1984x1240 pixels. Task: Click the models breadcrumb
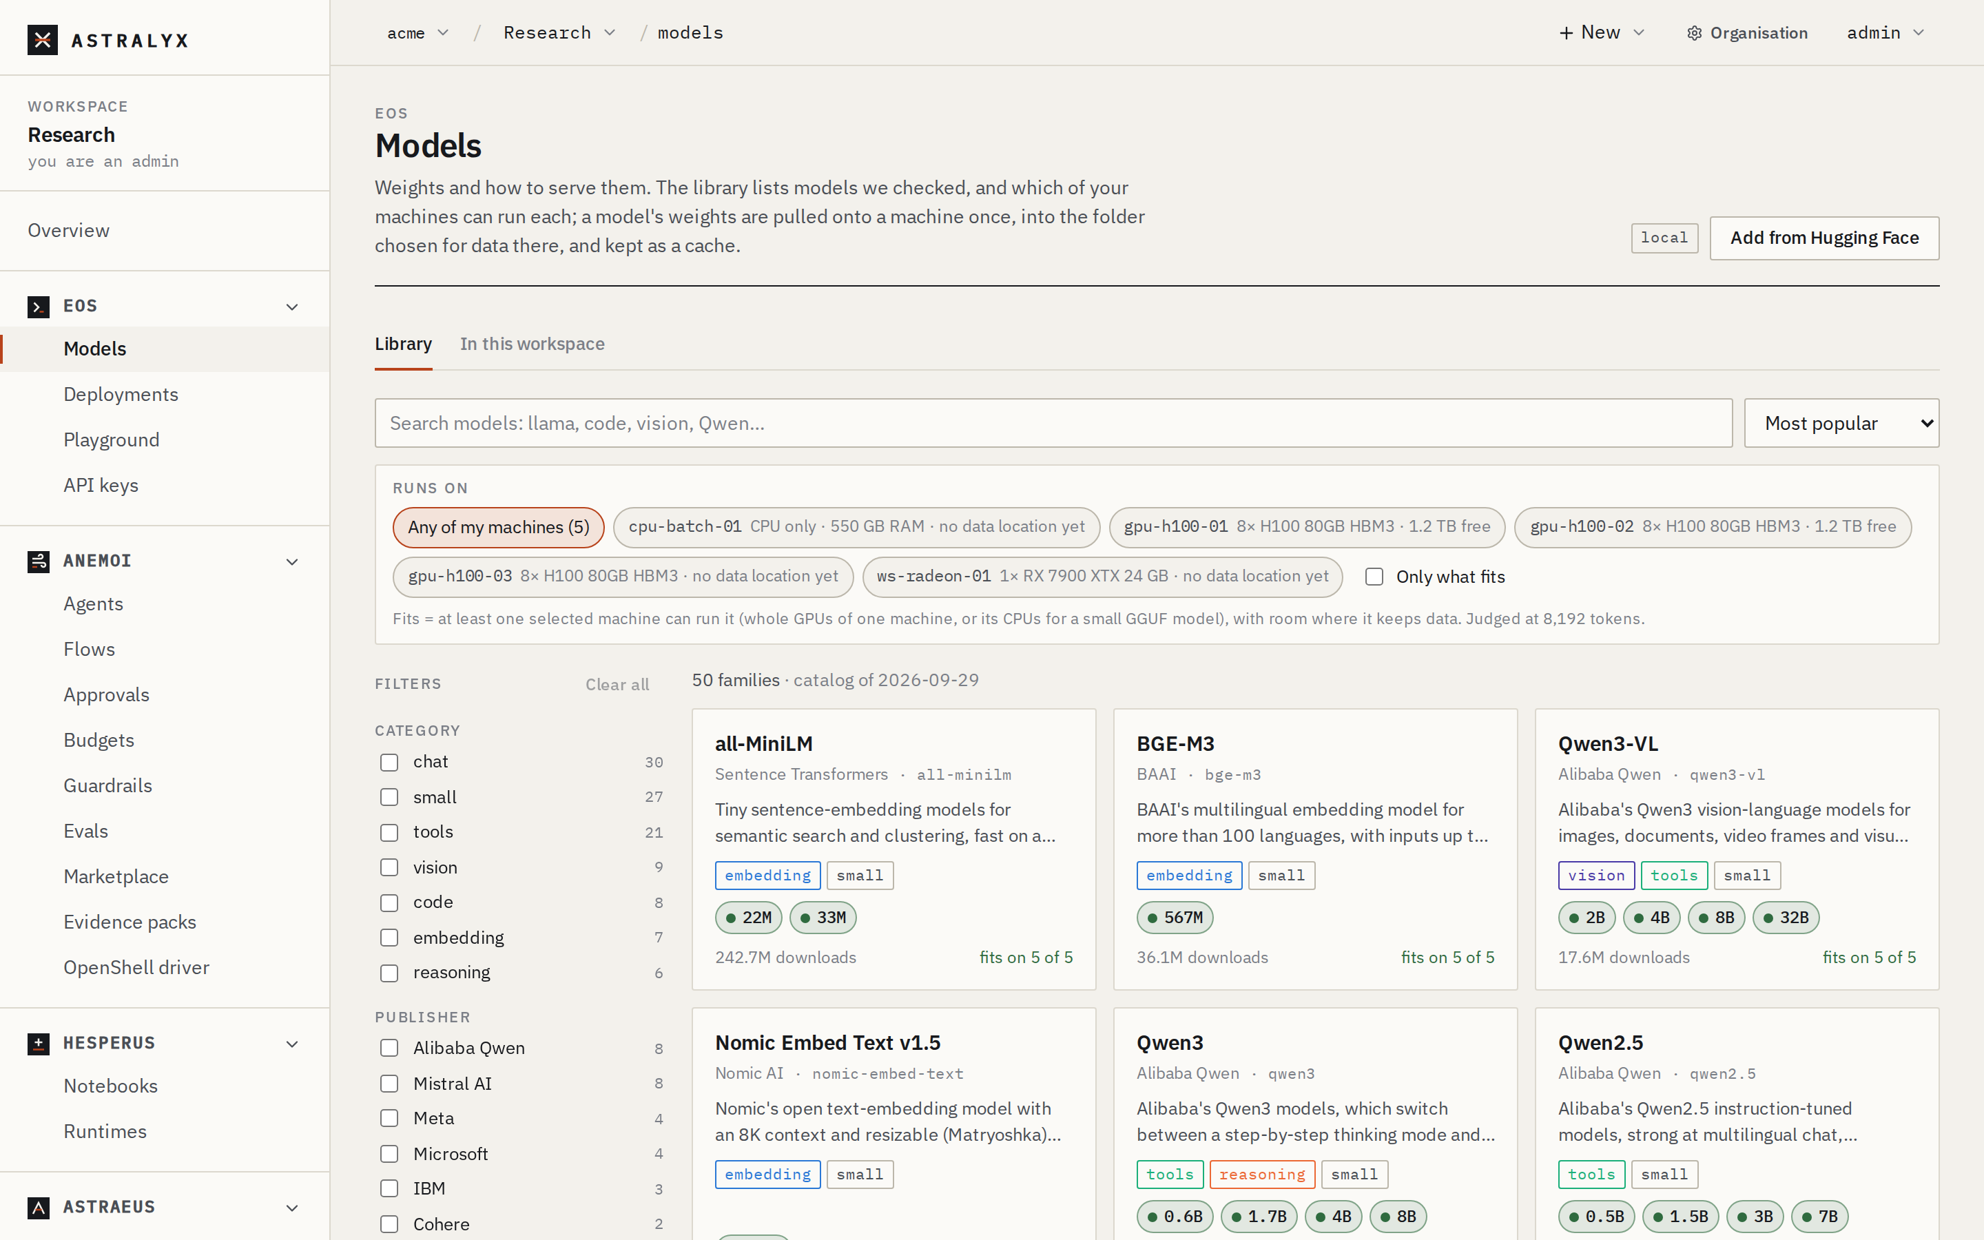(x=690, y=33)
